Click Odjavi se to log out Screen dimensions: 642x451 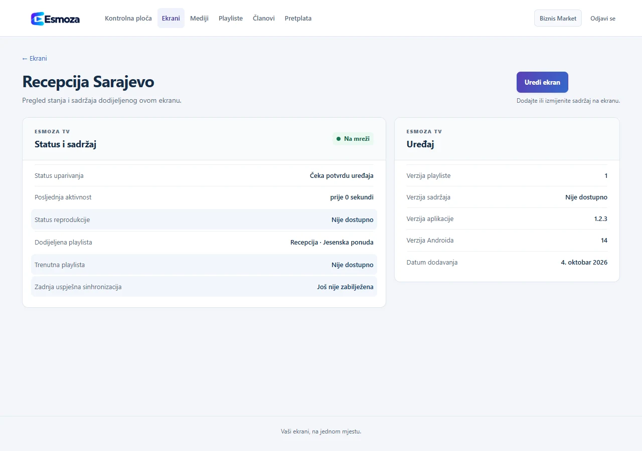pyautogui.click(x=603, y=18)
